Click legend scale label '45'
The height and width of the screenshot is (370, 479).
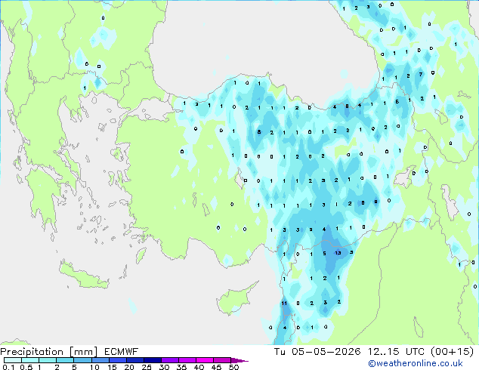point(216,367)
